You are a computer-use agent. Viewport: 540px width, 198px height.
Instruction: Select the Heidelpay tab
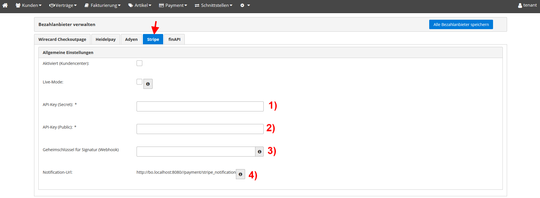(x=106, y=39)
